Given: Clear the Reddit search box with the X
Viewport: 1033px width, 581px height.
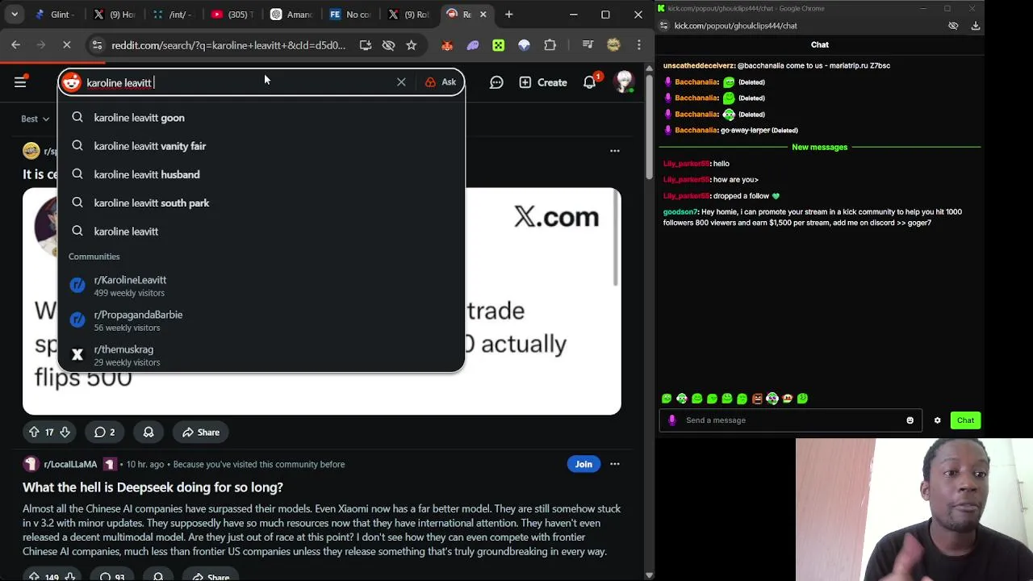Looking at the screenshot, I should pyautogui.click(x=401, y=82).
